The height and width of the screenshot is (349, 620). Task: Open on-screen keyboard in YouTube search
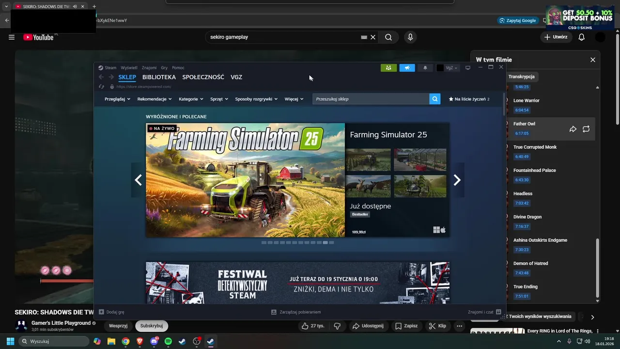[x=364, y=37]
